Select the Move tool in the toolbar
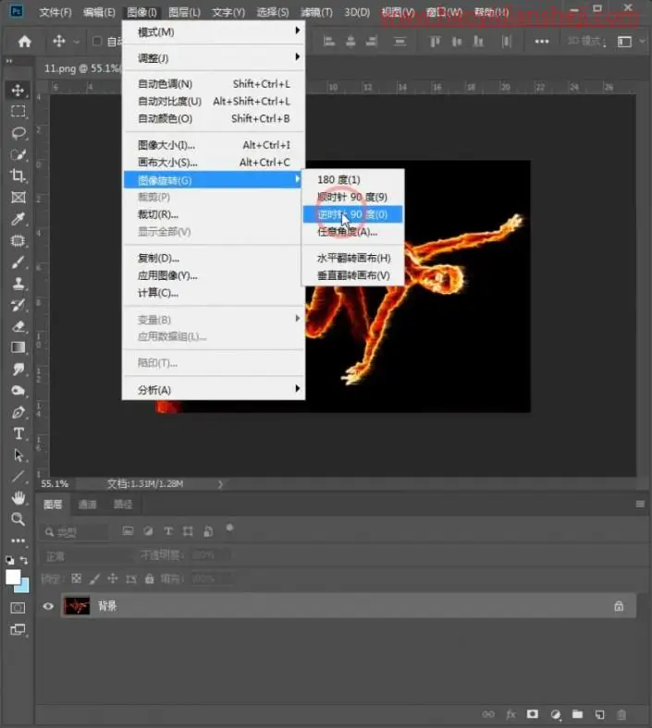The width and height of the screenshot is (652, 728). click(x=18, y=90)
